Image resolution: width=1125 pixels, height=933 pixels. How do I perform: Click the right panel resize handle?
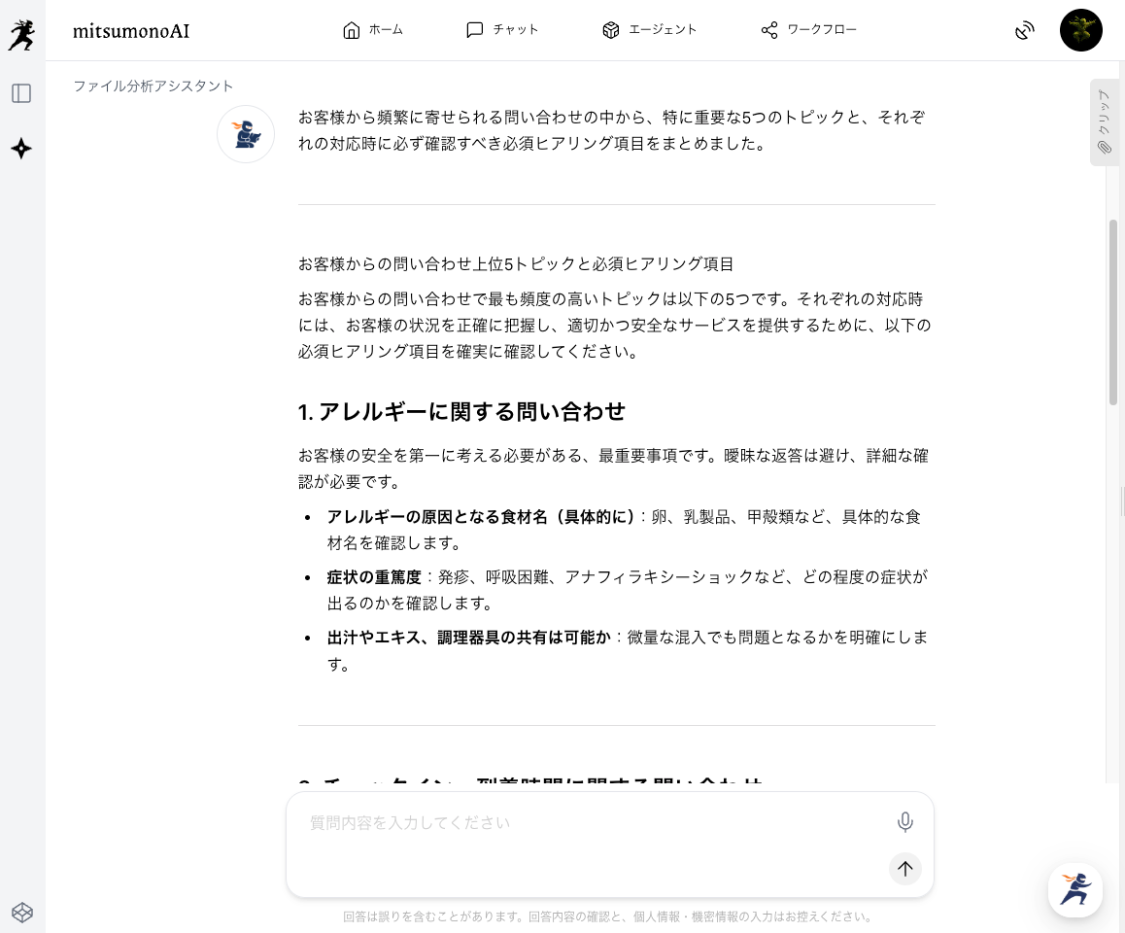[x=1122, y=501]
